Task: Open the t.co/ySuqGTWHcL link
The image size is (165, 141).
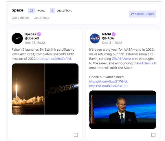Action: 109,81
